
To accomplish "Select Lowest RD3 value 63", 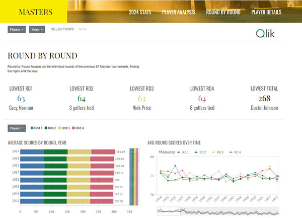I will tap(142, 99).
